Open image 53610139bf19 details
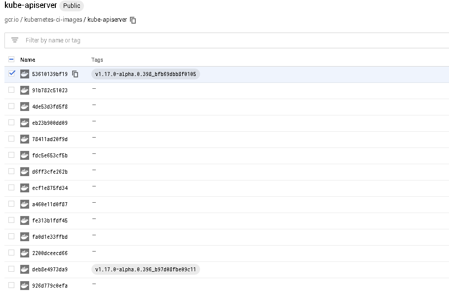This screenshot has width=449, height=291. tap(50, 74)
